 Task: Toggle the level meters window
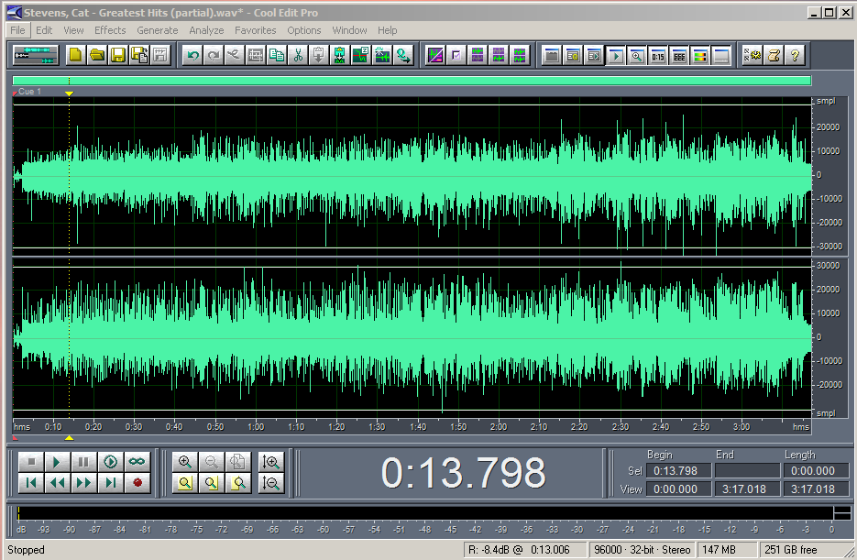(x=700, y=55)
